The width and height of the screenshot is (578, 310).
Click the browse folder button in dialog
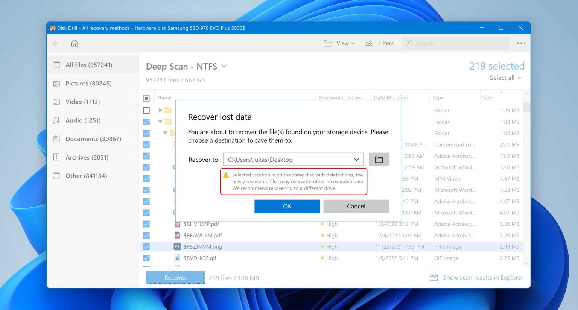[379, 160]
